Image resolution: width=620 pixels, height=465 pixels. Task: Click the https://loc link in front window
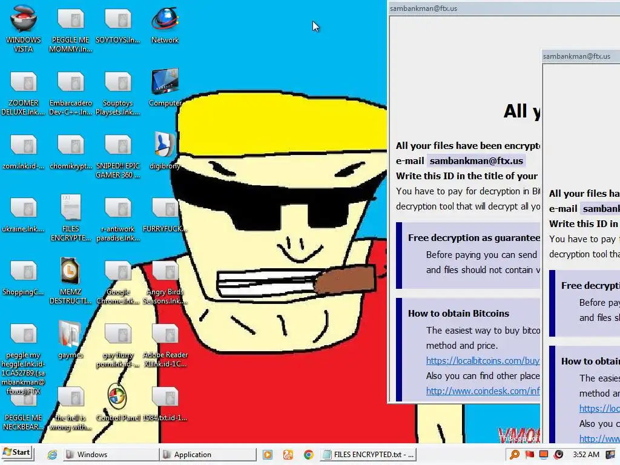point(599,409)
